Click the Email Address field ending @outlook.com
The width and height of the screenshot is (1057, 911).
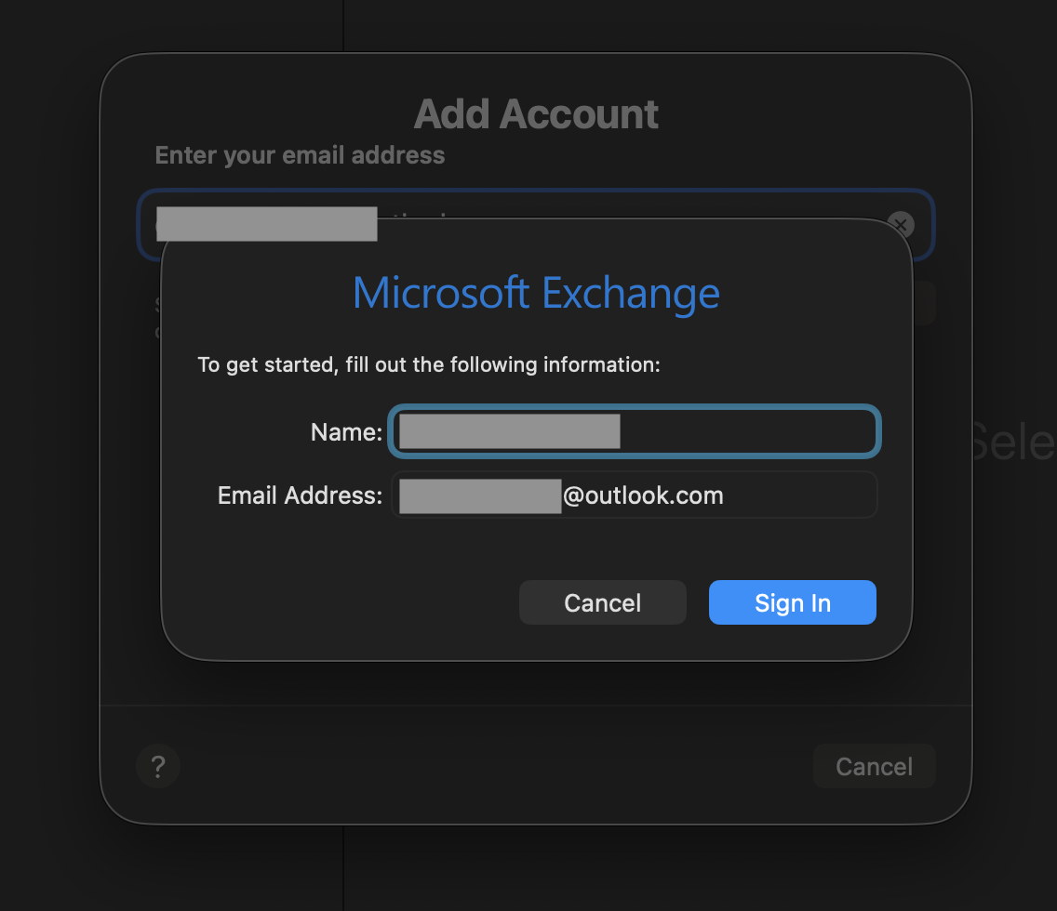pyautogui.click(x=635, y=495)
